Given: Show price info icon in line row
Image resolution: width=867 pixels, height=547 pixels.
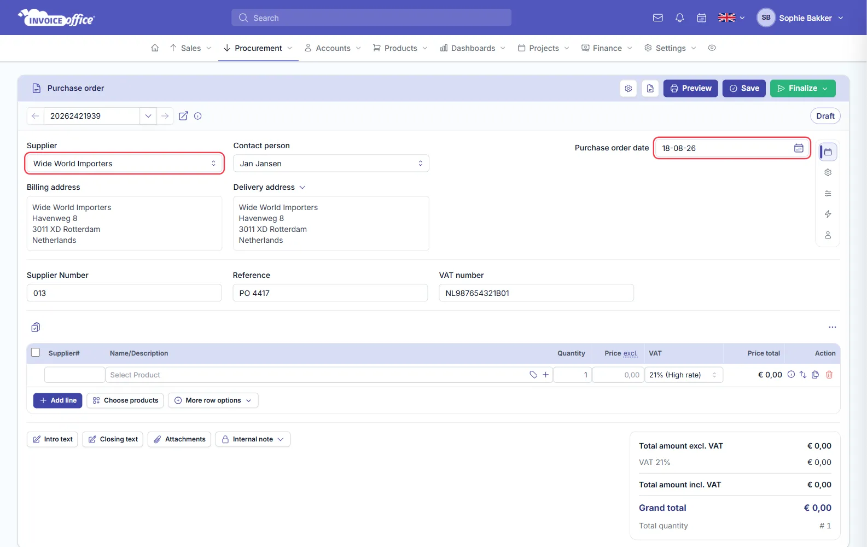Looking at the screenshot, I should (x=791, y=375).
